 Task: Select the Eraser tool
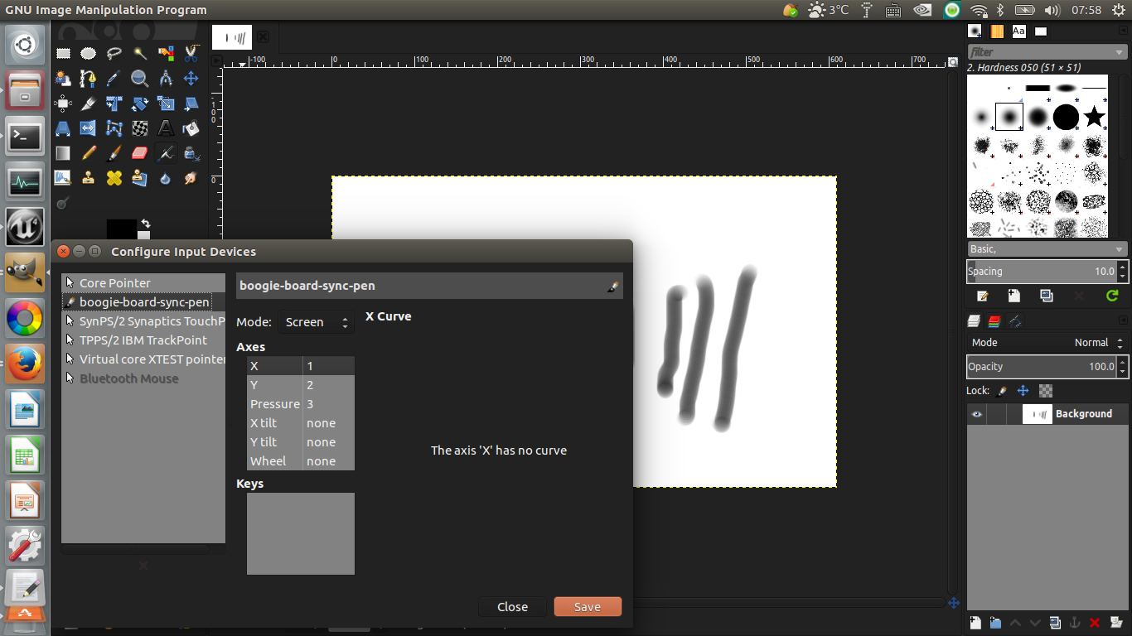(140, 153)
